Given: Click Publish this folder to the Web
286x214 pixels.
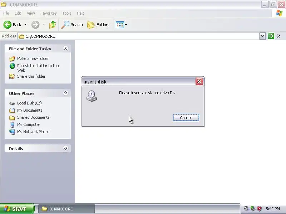Looking at the screenshot, I should [38, 68].
